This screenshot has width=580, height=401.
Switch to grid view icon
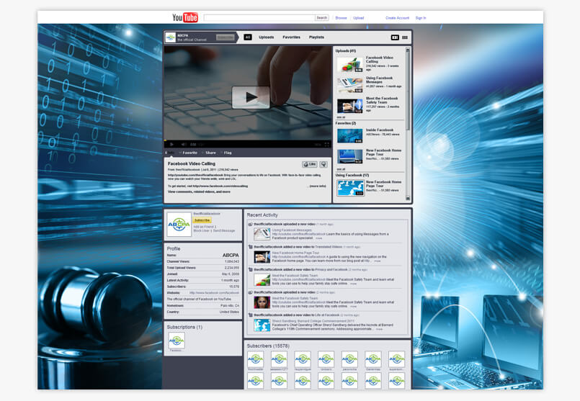[405, 37]
